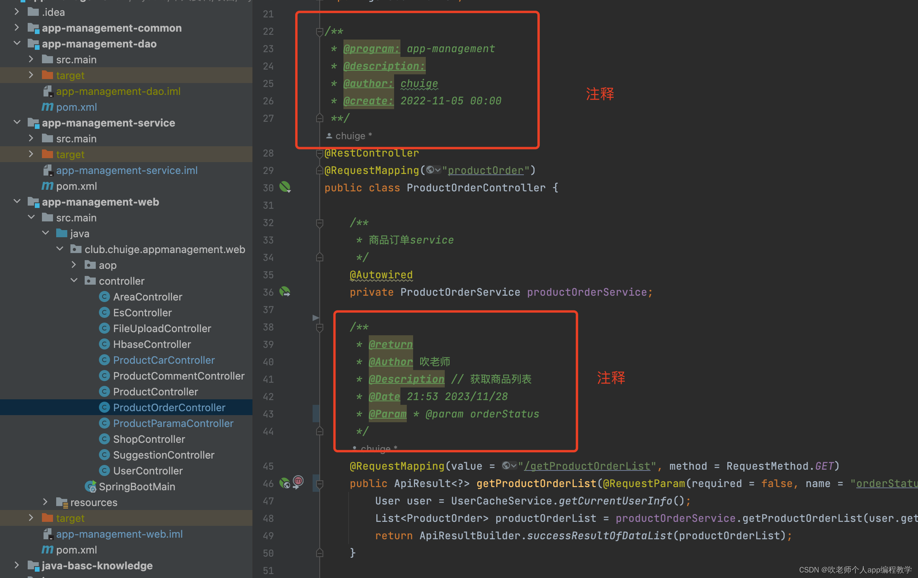Viewport: 918px width, 578px height.
Task: Click the request mapping gutter icon at line 46
Action: [x=285, y=483]
